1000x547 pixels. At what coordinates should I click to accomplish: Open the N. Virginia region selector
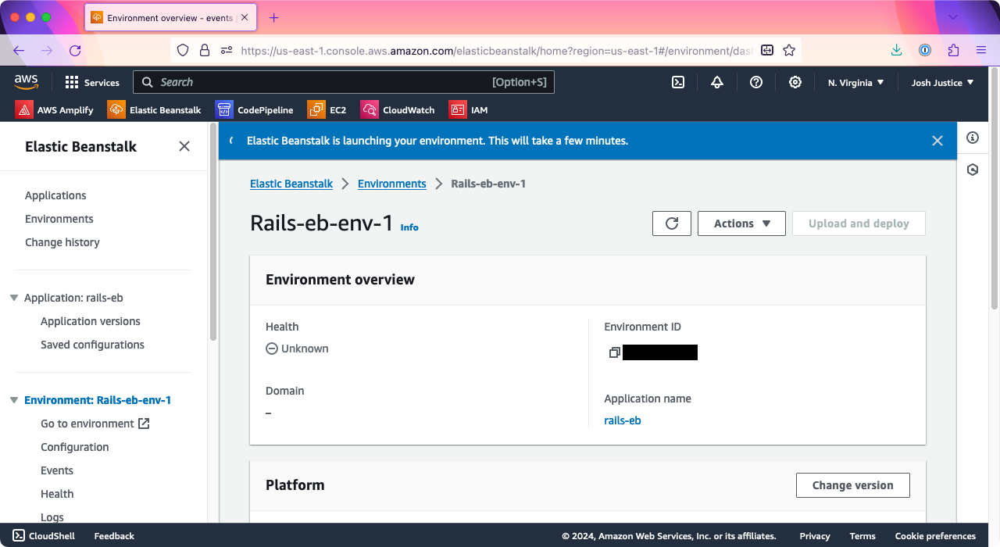click(856, 82)
